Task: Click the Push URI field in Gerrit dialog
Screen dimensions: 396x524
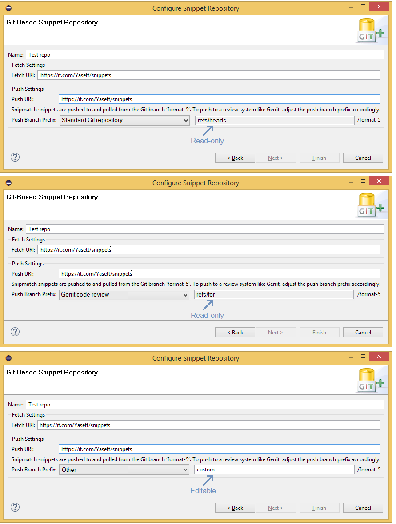Action: 220,274
